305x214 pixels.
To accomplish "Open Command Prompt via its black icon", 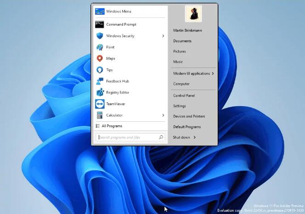I will 100,24.
